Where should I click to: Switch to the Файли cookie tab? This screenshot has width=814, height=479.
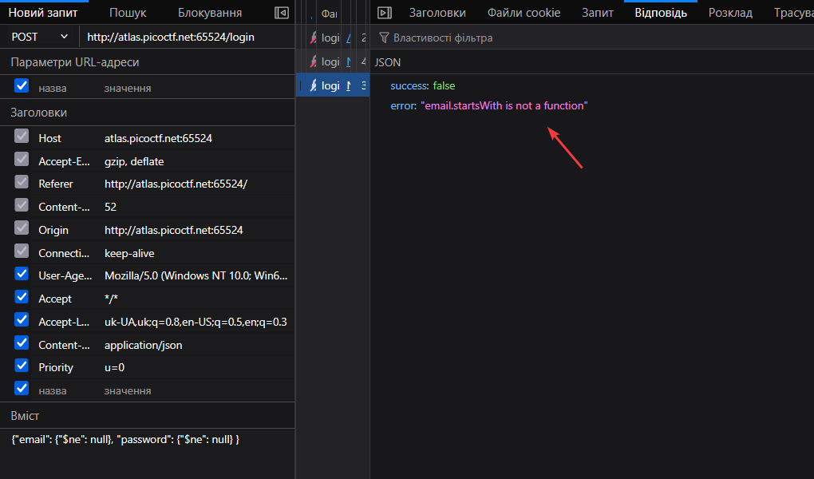pos(524,13)
